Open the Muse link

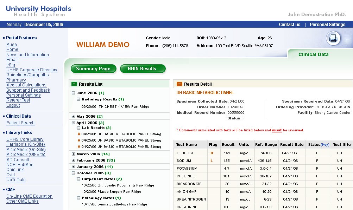(x=12, y=45)
